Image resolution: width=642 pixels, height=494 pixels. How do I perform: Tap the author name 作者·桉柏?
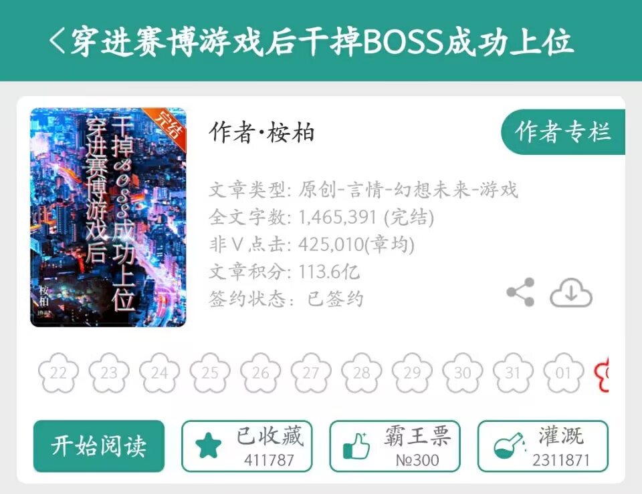[x=261, y=133]
